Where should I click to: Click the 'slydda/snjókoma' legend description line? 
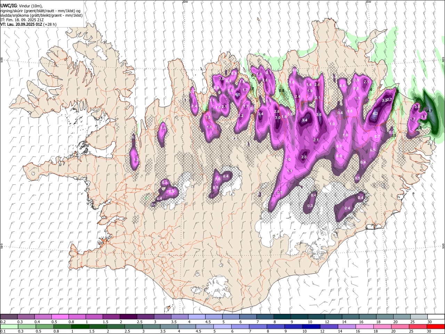[x=41, y=16]
